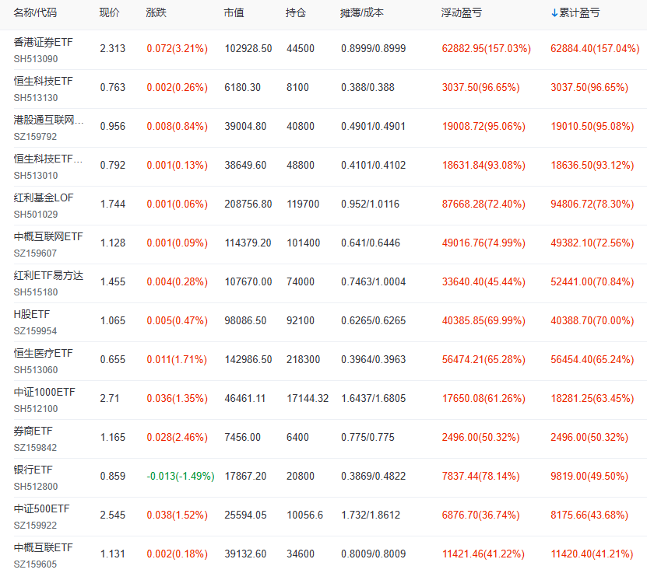The image size is (647, 573).
Task: Open the 券商ETF holding
Action: pyautogui.click(x=33, y=431)
